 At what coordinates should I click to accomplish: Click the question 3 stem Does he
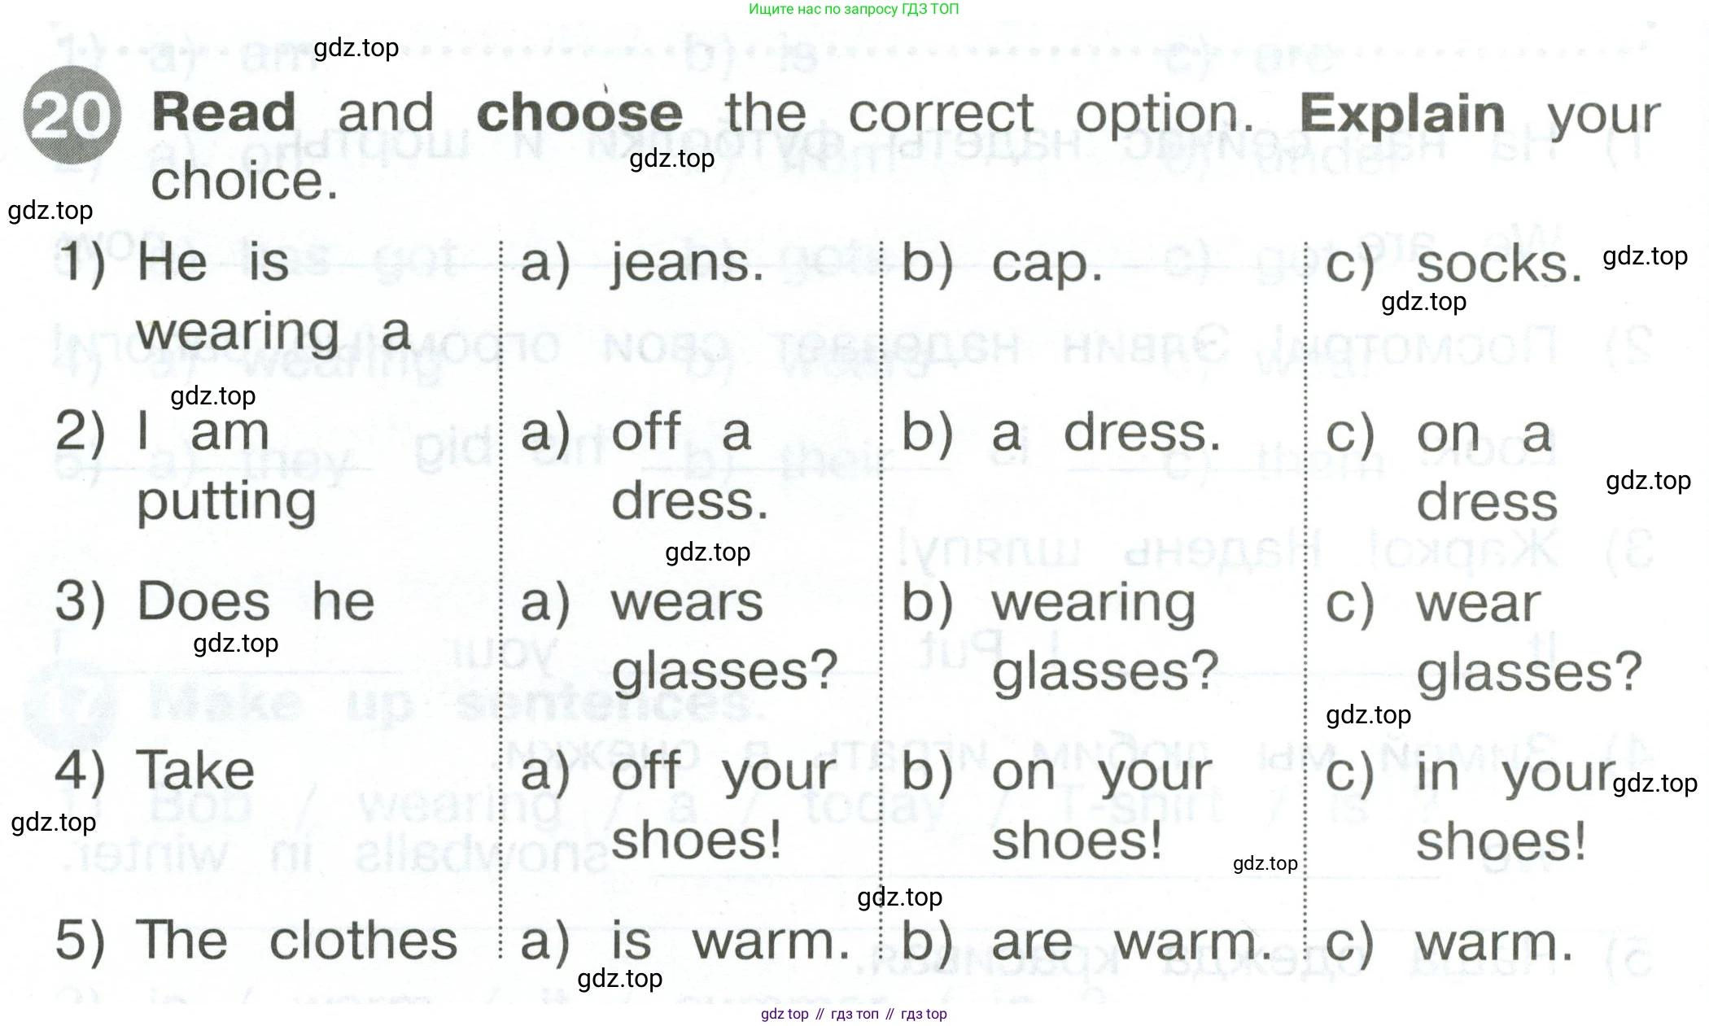[256, 601]
